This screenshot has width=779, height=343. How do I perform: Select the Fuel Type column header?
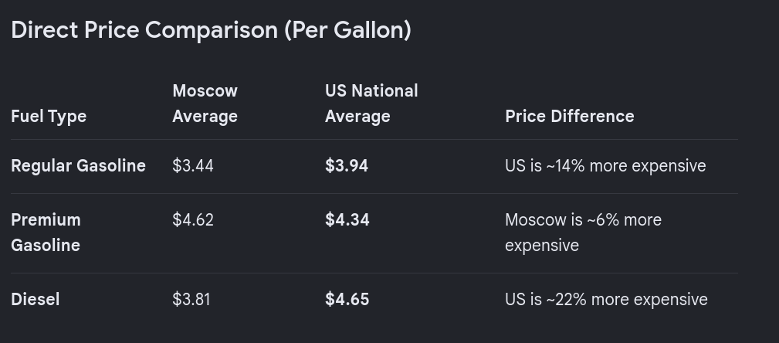(49, 117)
